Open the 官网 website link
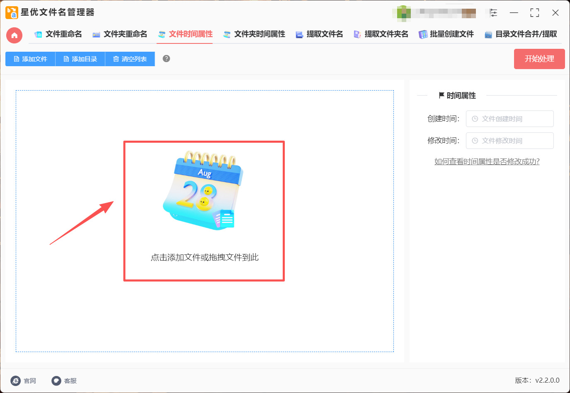 23,381
